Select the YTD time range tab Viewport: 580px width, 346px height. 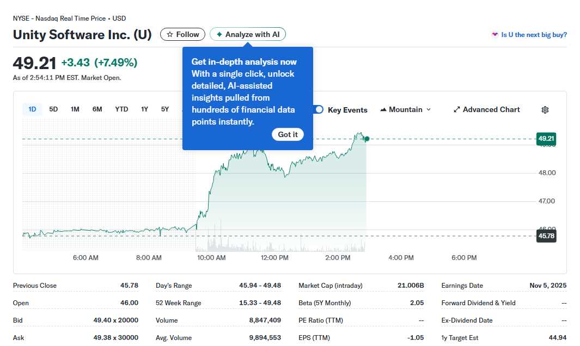point(121,109)
